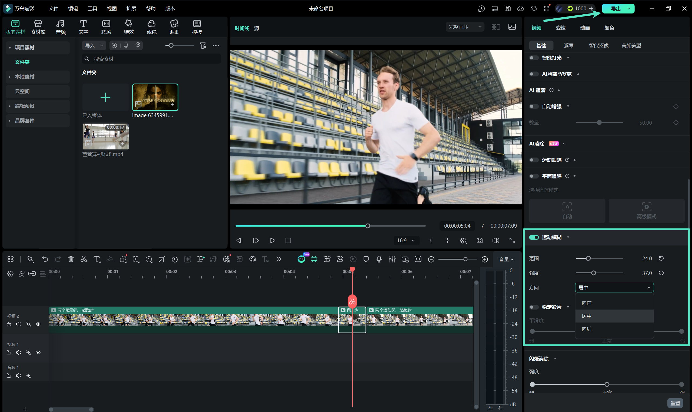The height and width of the screenshot is (412, 692).
Task: Switch to the 变速 tab
Action: 560,28
